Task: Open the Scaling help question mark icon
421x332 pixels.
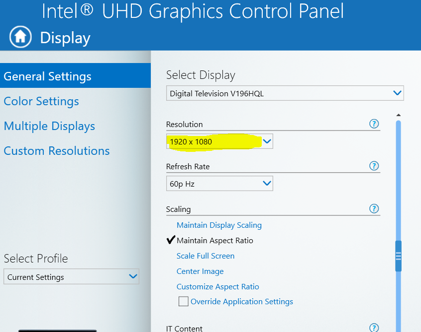Action: coord(374,208)
